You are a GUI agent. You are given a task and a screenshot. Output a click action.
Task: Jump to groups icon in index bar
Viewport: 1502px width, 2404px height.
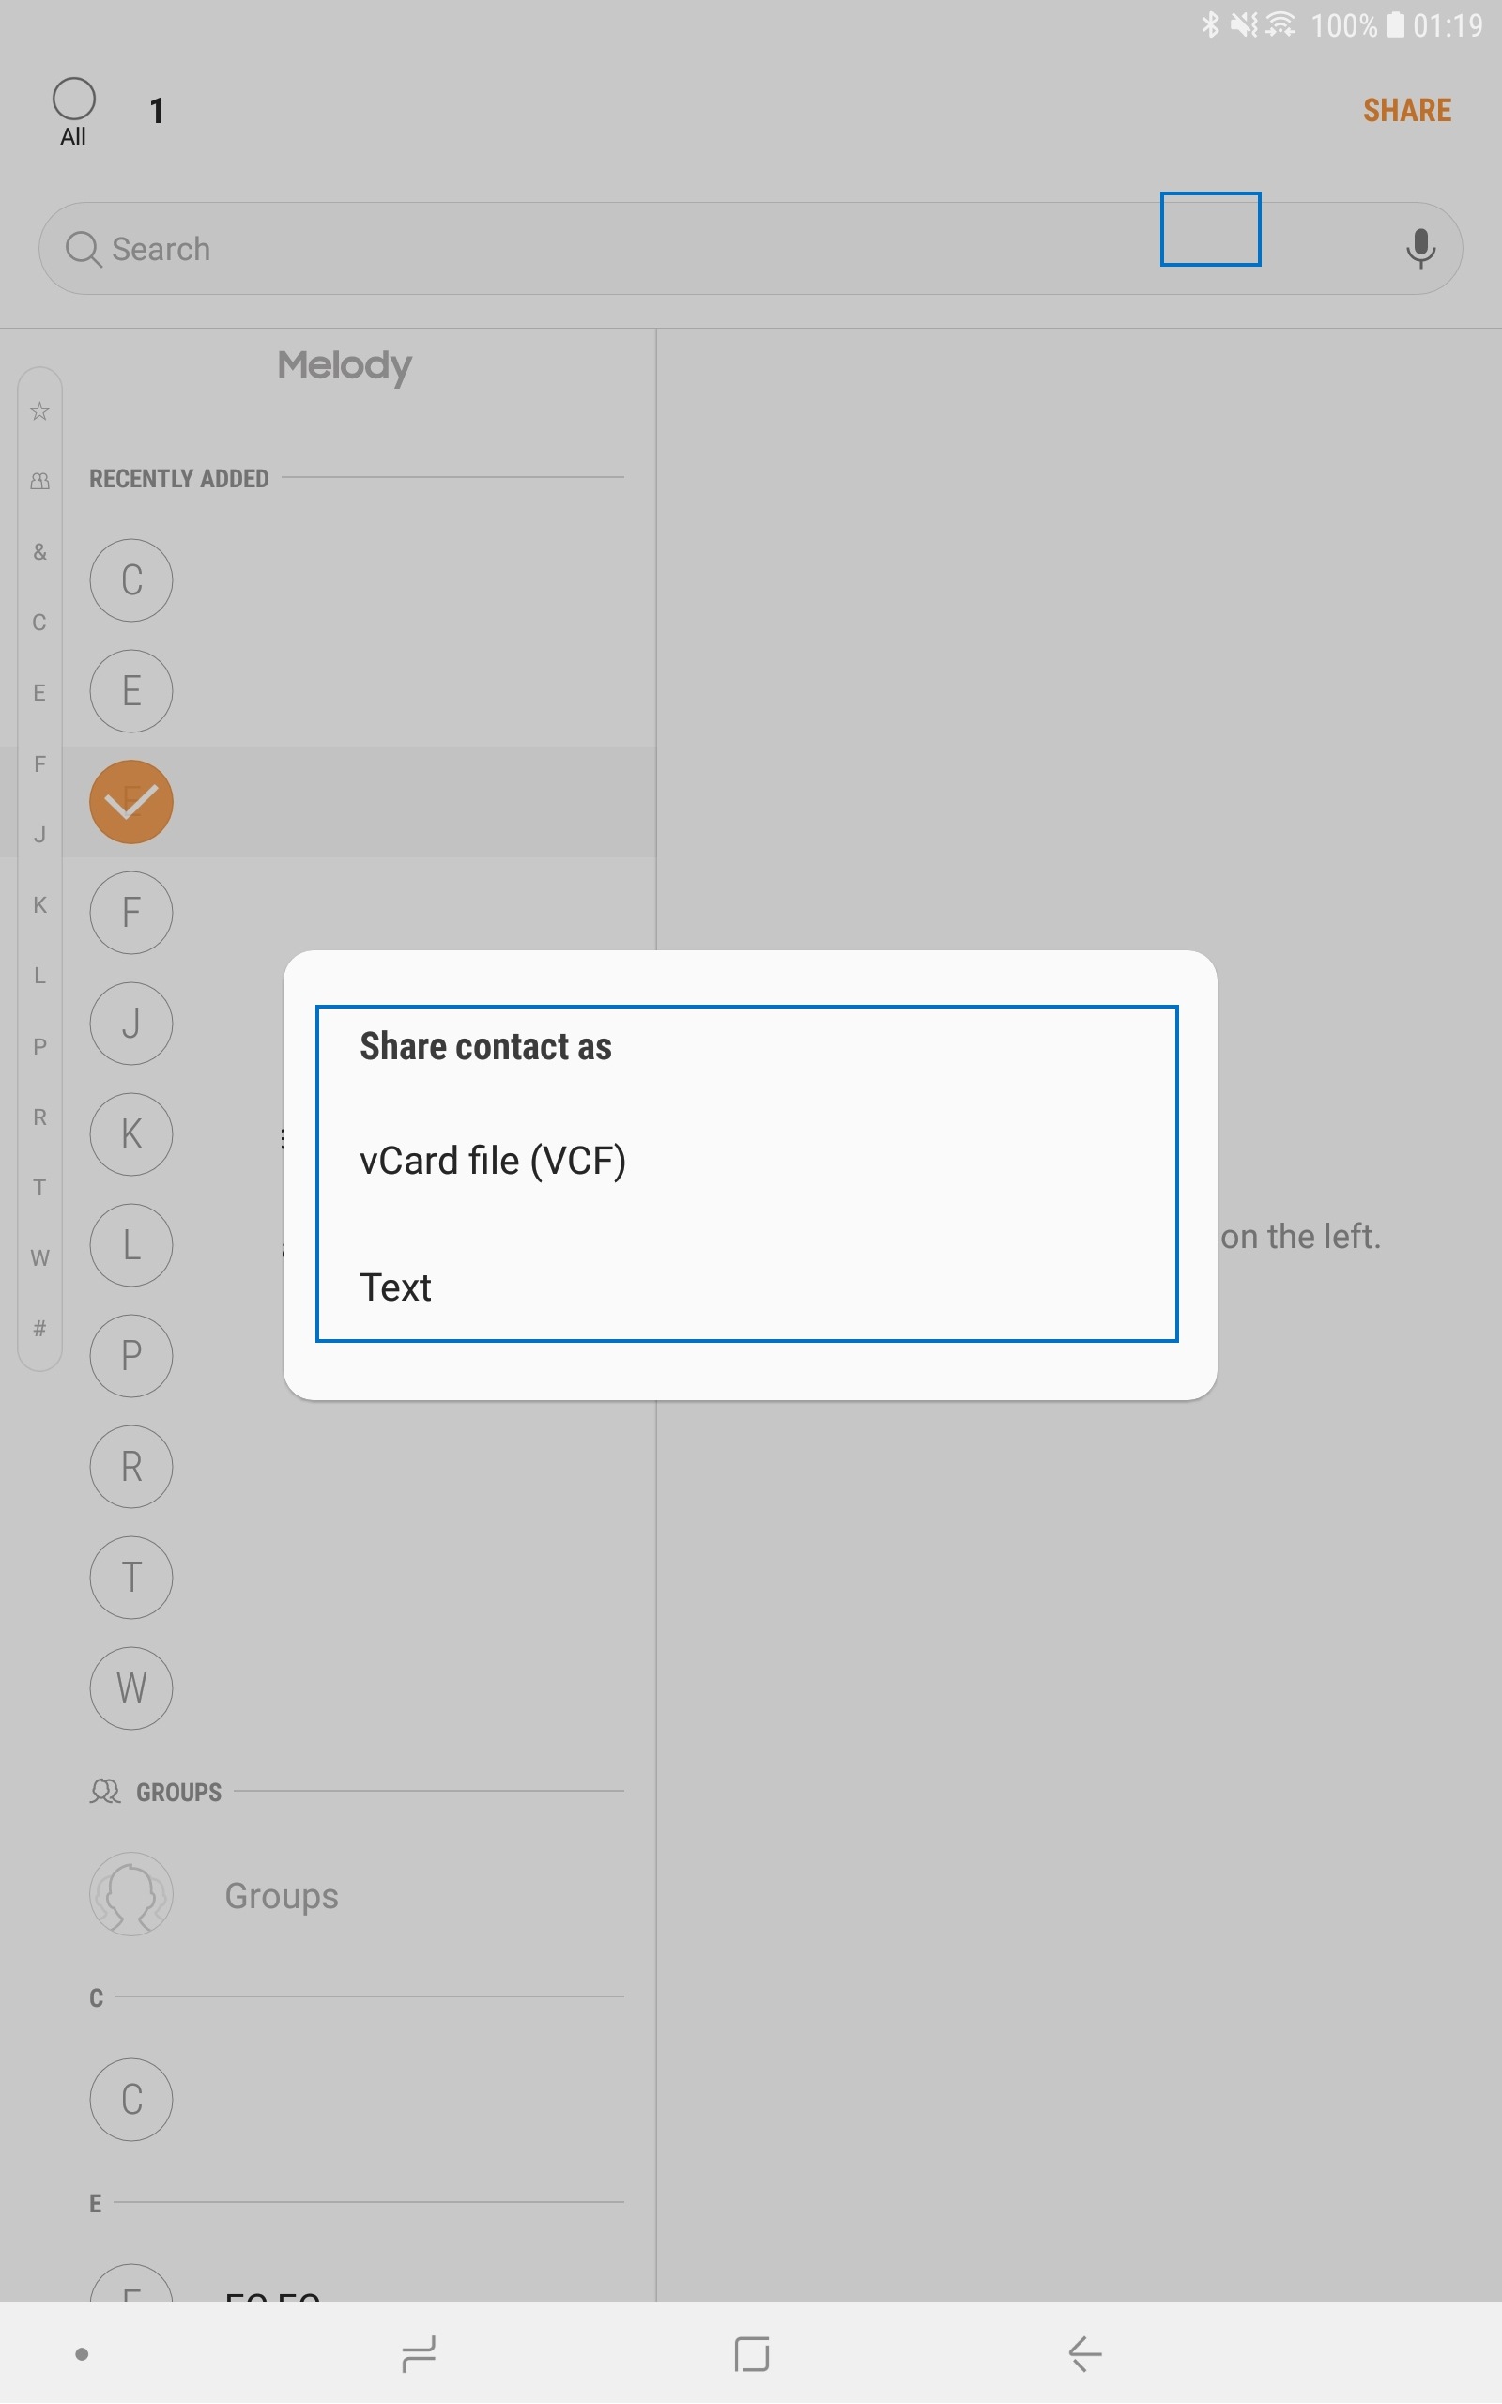coord(39,481)
